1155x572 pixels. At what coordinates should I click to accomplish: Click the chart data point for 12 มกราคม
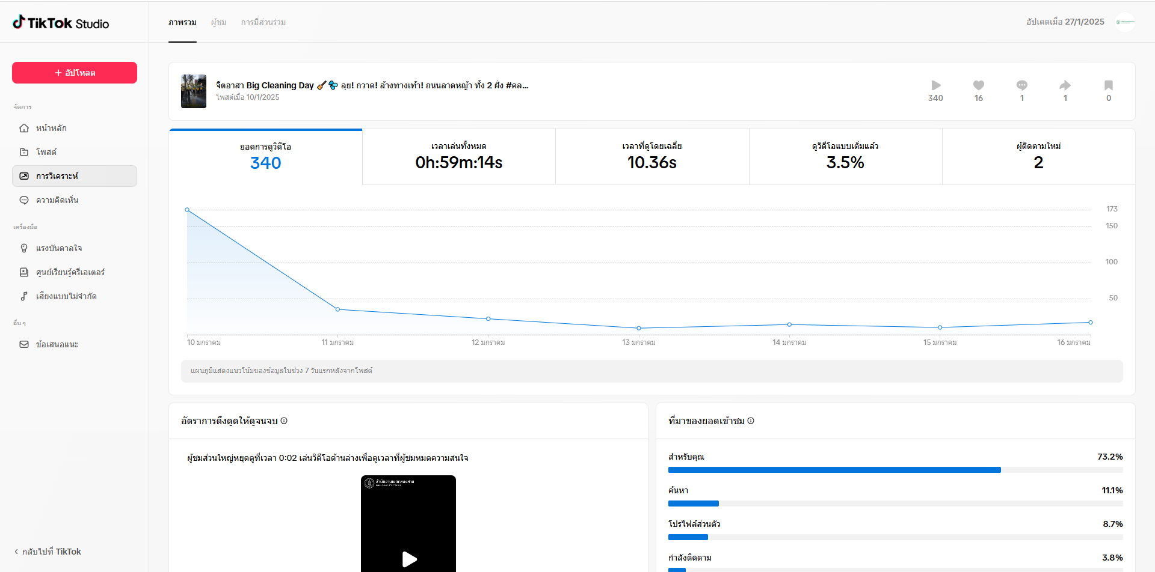[488, 318]
